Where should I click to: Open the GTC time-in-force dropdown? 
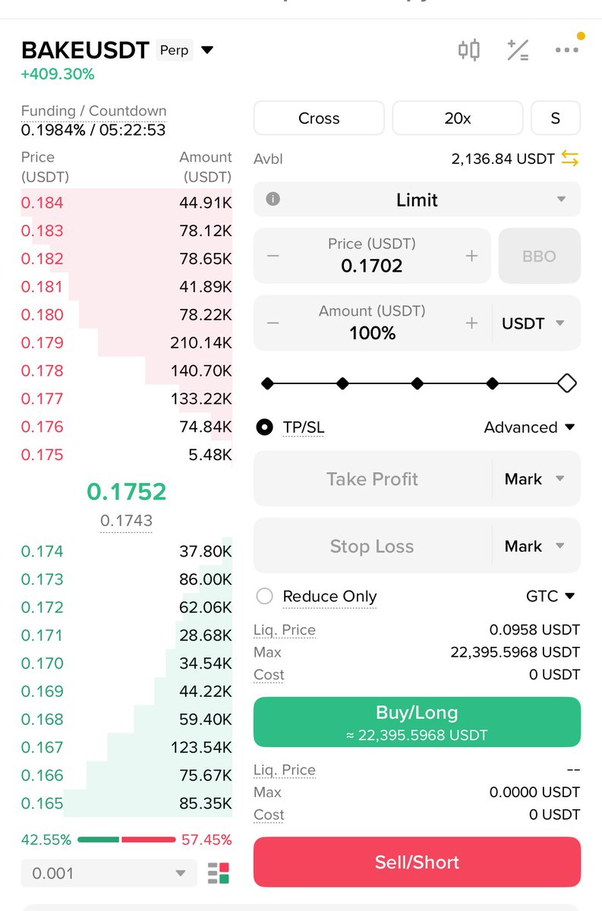click(550, 597)
